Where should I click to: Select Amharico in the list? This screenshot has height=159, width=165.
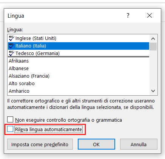(79, 91)
